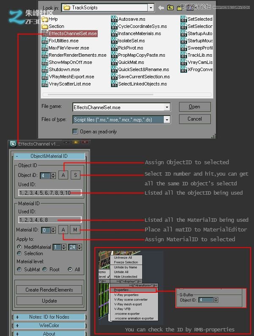Select RenderRenderElements.mse file
The width and height of the screenshot is (254, 336).
coord(74,55)
